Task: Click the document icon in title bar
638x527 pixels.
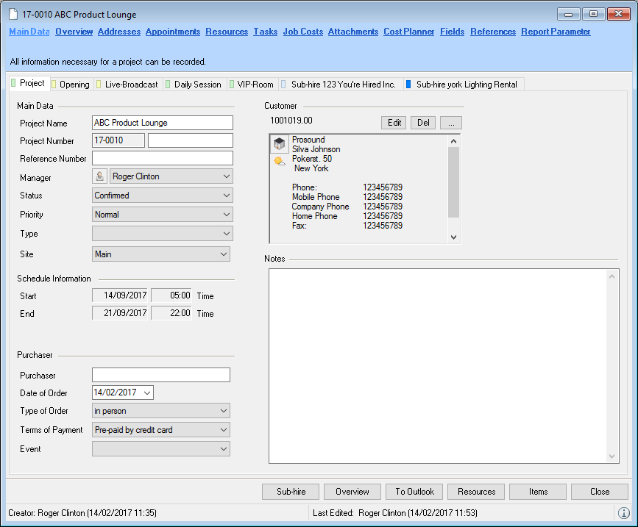Action: (x=13, y=14)
